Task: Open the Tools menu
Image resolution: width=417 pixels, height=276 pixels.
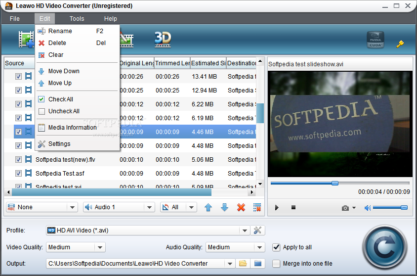Action: [77, 19]
